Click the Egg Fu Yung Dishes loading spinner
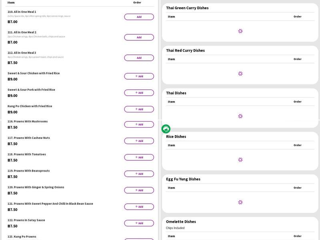The image size is (320, 240). coord(240,202)
